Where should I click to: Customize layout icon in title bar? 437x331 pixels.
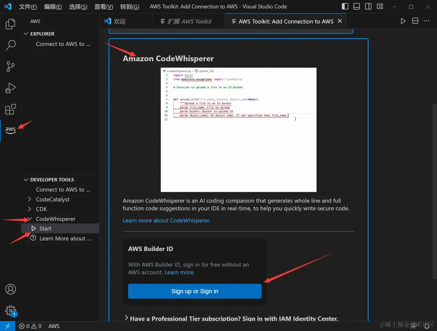pos(380,6)
